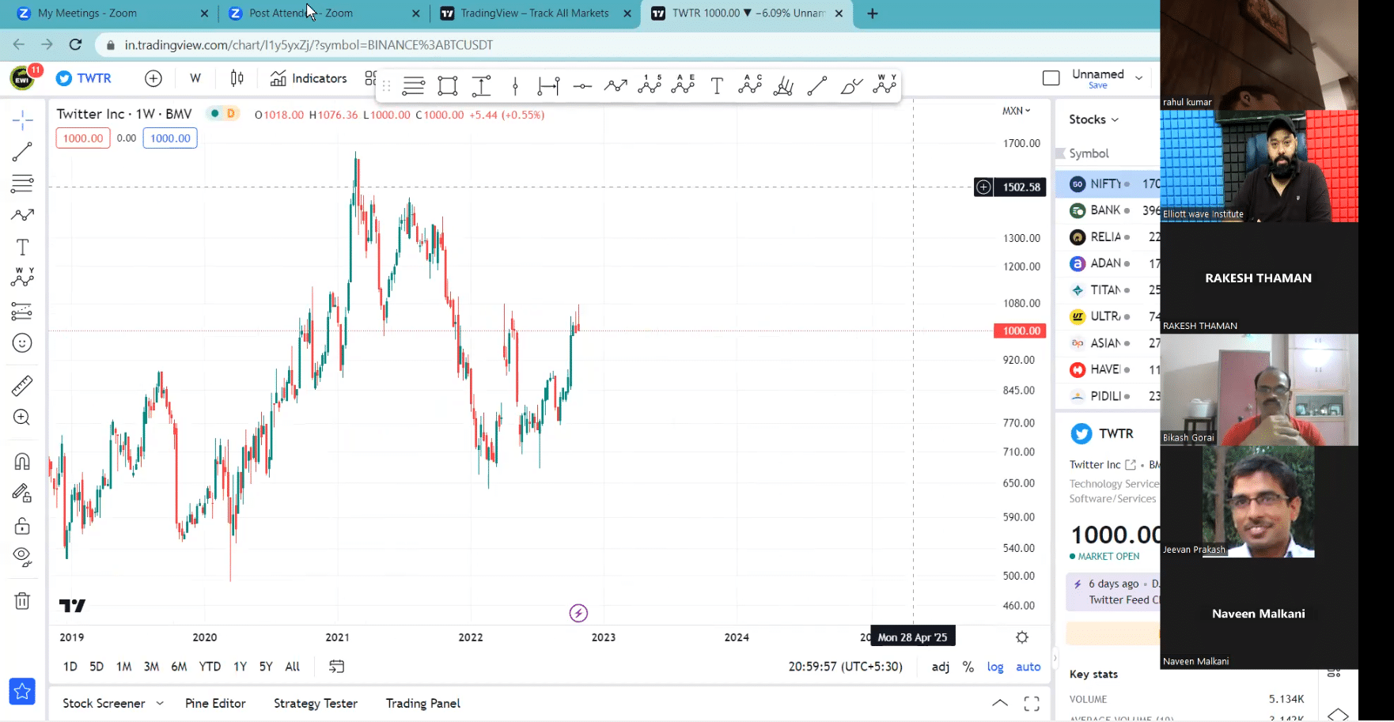Toggle the percent scale option
1394x722 pixels.
coord(968,667)
